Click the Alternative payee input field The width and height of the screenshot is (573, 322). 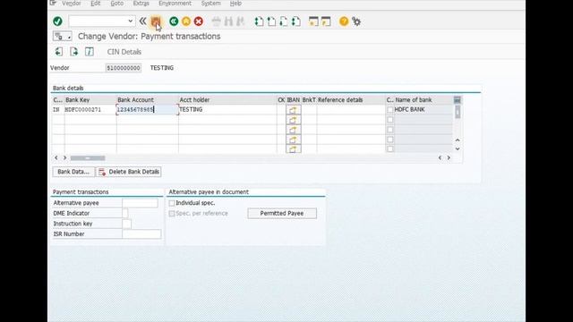pos(141,203)
